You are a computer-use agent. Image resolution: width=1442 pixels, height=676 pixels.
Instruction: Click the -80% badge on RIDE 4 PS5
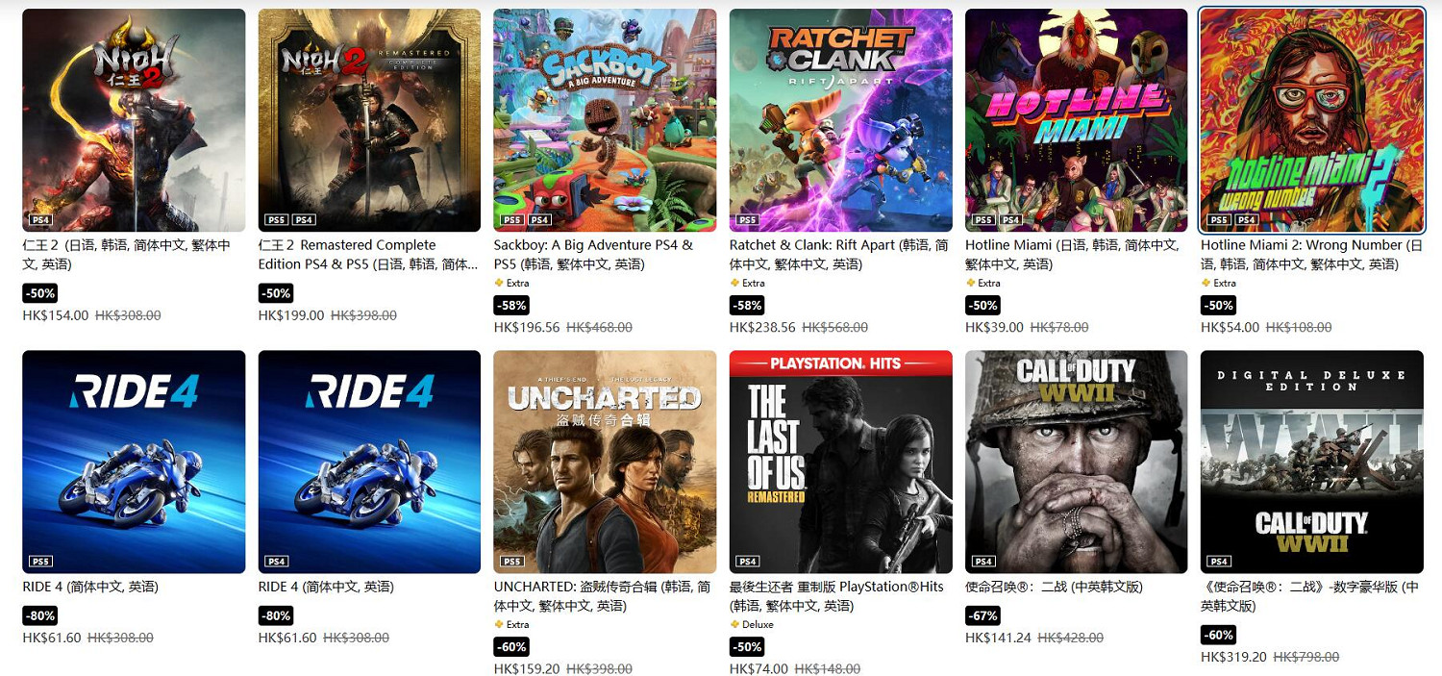[40, 615]
